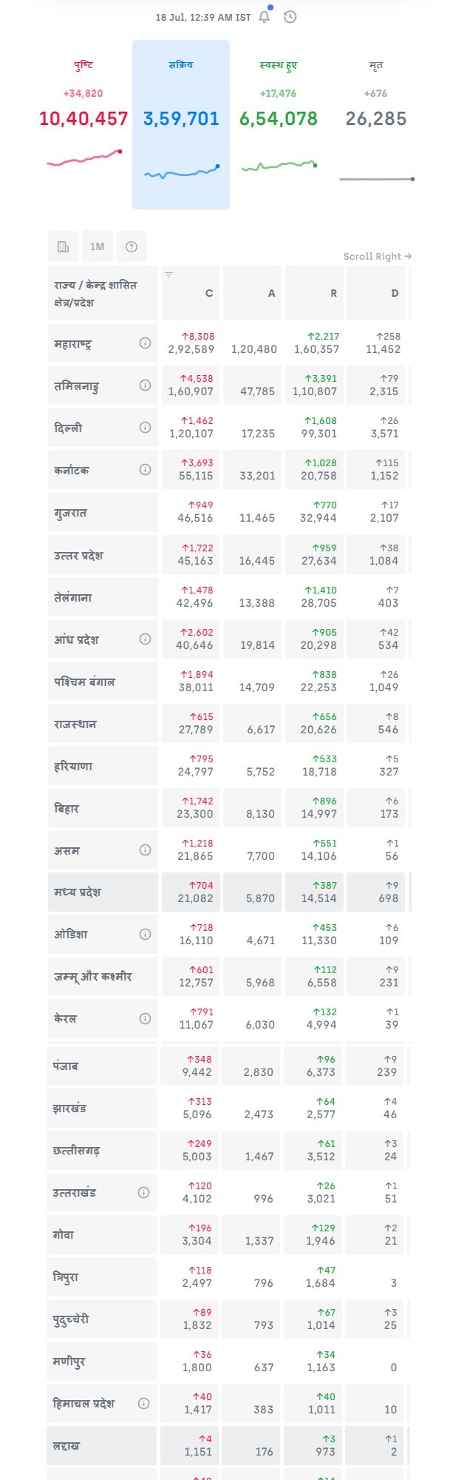Toggle the 1M per-million view
The image size is (470, 1480).
pyautogui.click(x=97, y=246)
